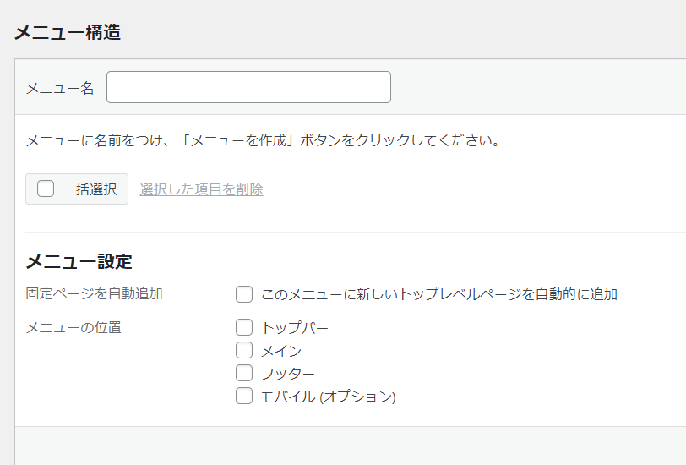Viewport: 686px width, 465px height.
Task: Tick the 一括選択 checkbox box
Action: tap(46, 189)
